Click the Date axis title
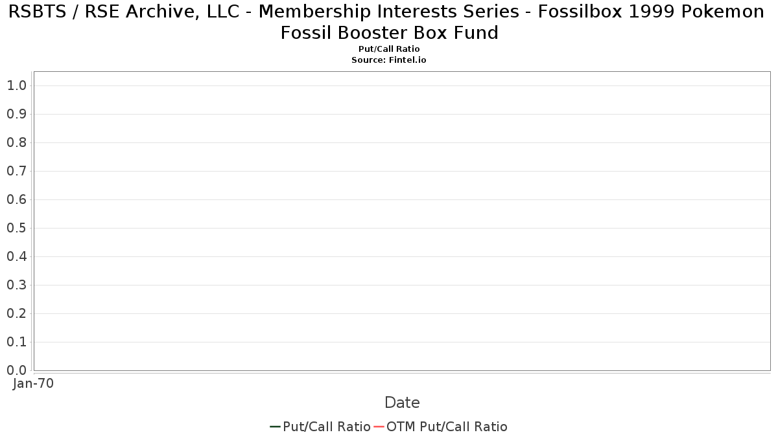778x437 pixels. tap(402, 403)
